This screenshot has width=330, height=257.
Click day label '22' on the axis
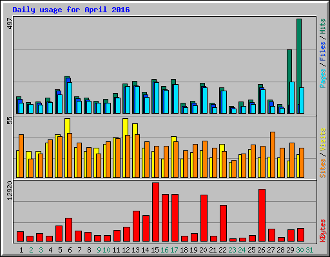click(222, 250)
